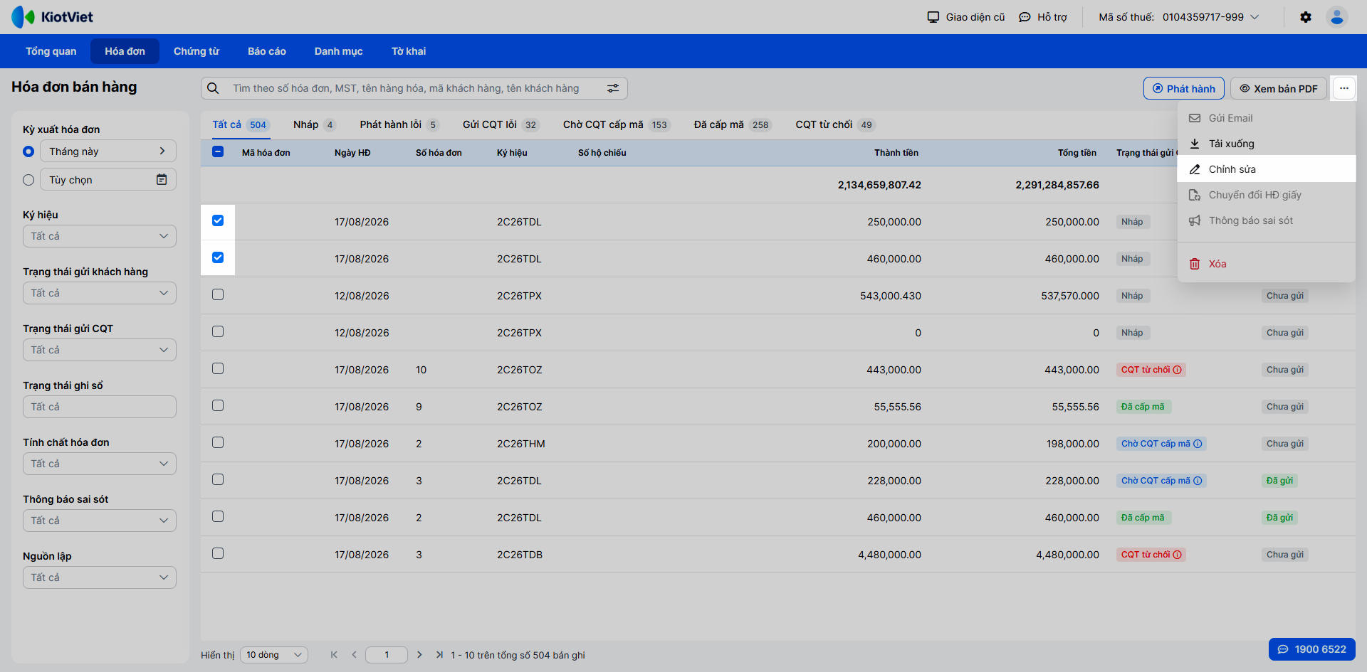
Task: Click the info icon on 4,480,000.00 CQT từ chối
Action: point(1178,555)
